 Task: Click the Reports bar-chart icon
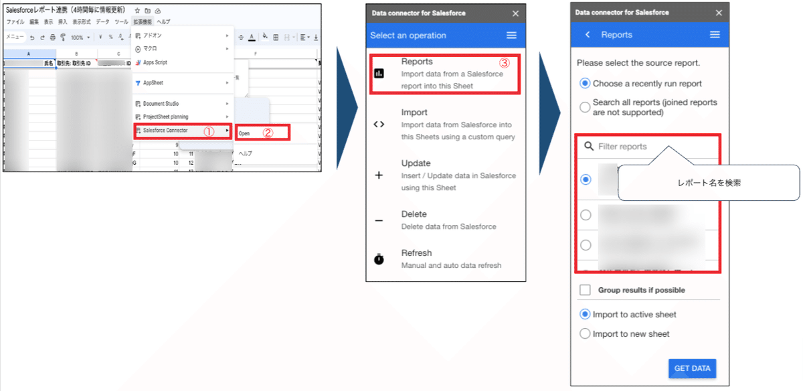[379, 74]
